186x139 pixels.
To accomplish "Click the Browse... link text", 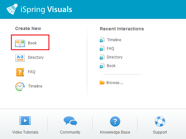I will click(115, 83).
